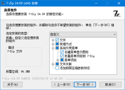The width and height of the screenshot is (125, 90).
Task: Select 折叠菜单项目到 7-Zip label
Action: [x=79, y=56]
